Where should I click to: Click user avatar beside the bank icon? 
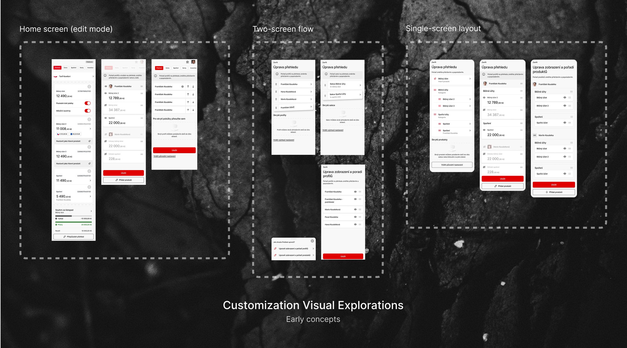pyautogui.click(x=193, y=62)
